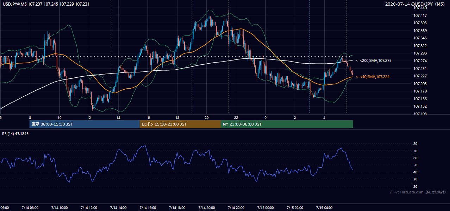Click the 7/14 08:00 bottom time label
This screenshot has width=450, height=211.
[30, 207]
